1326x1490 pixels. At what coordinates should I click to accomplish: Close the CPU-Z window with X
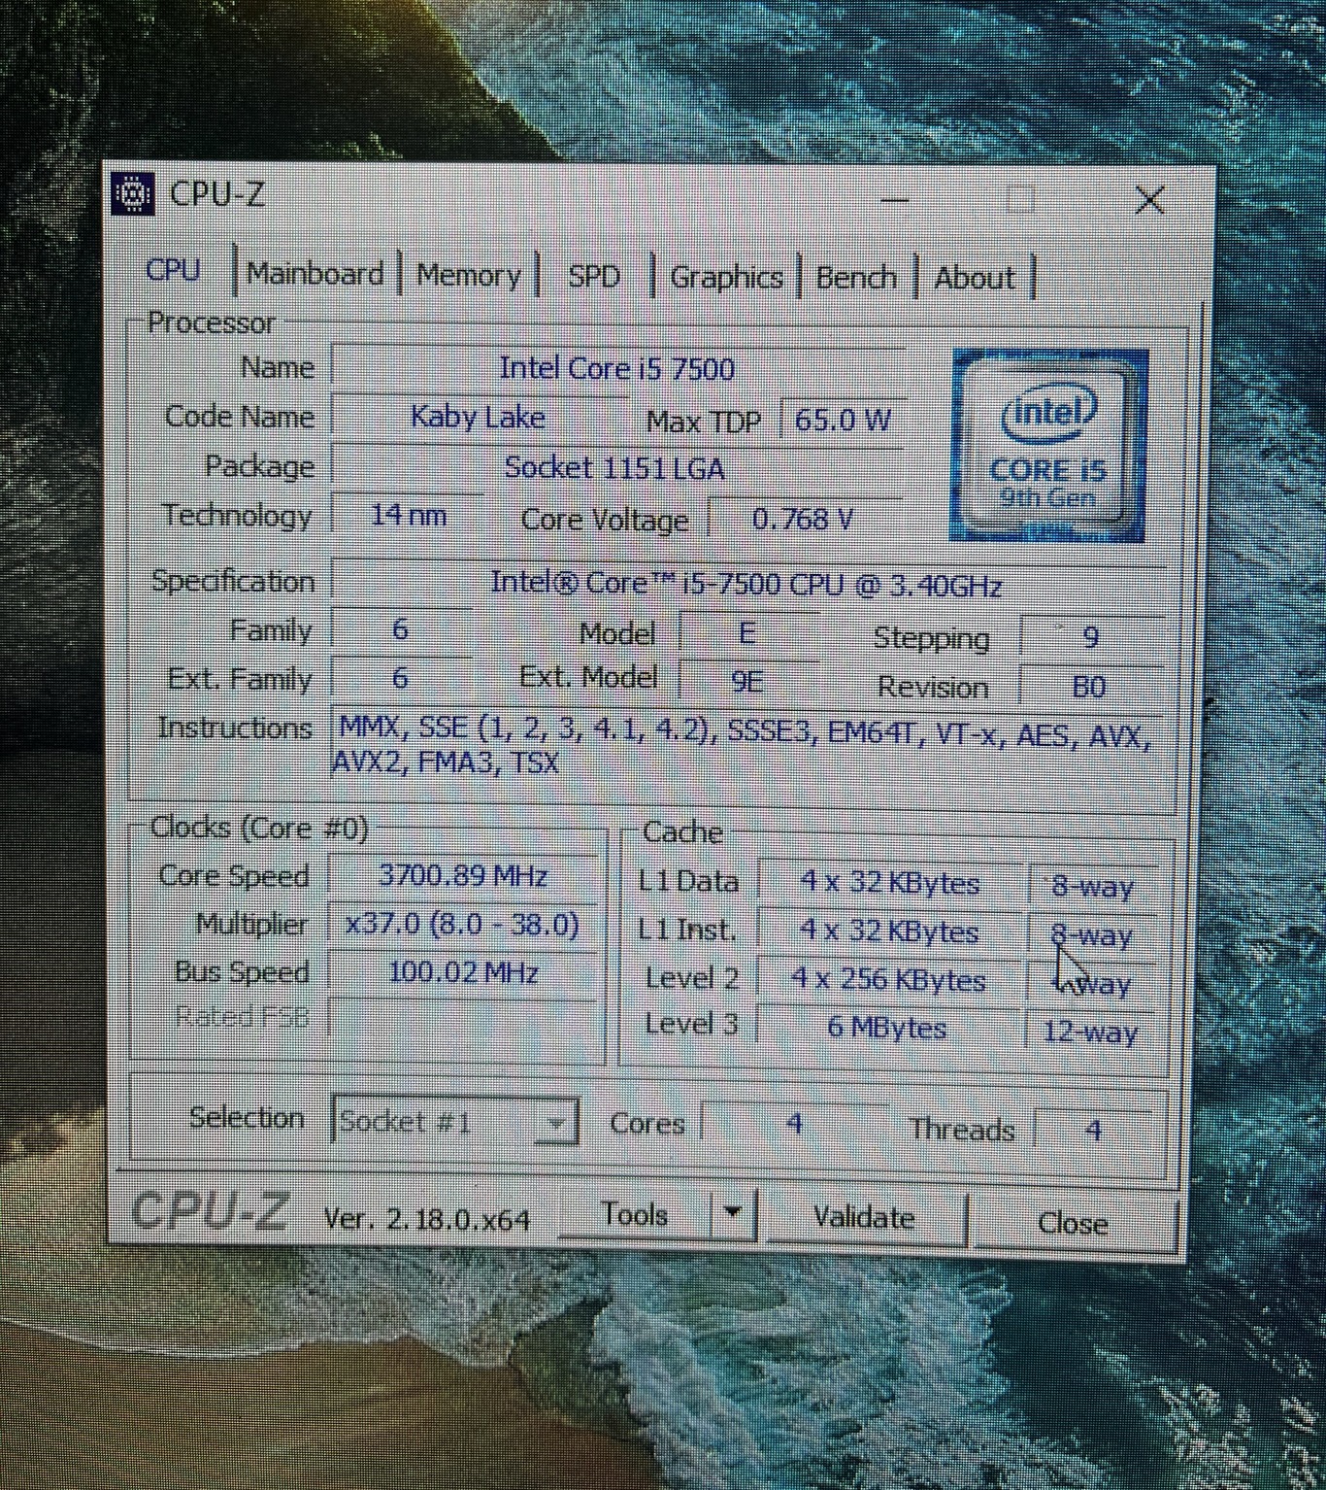click(1150, 200)
